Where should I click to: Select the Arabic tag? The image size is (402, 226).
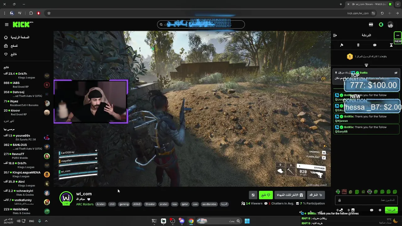[x=101, y=204]
